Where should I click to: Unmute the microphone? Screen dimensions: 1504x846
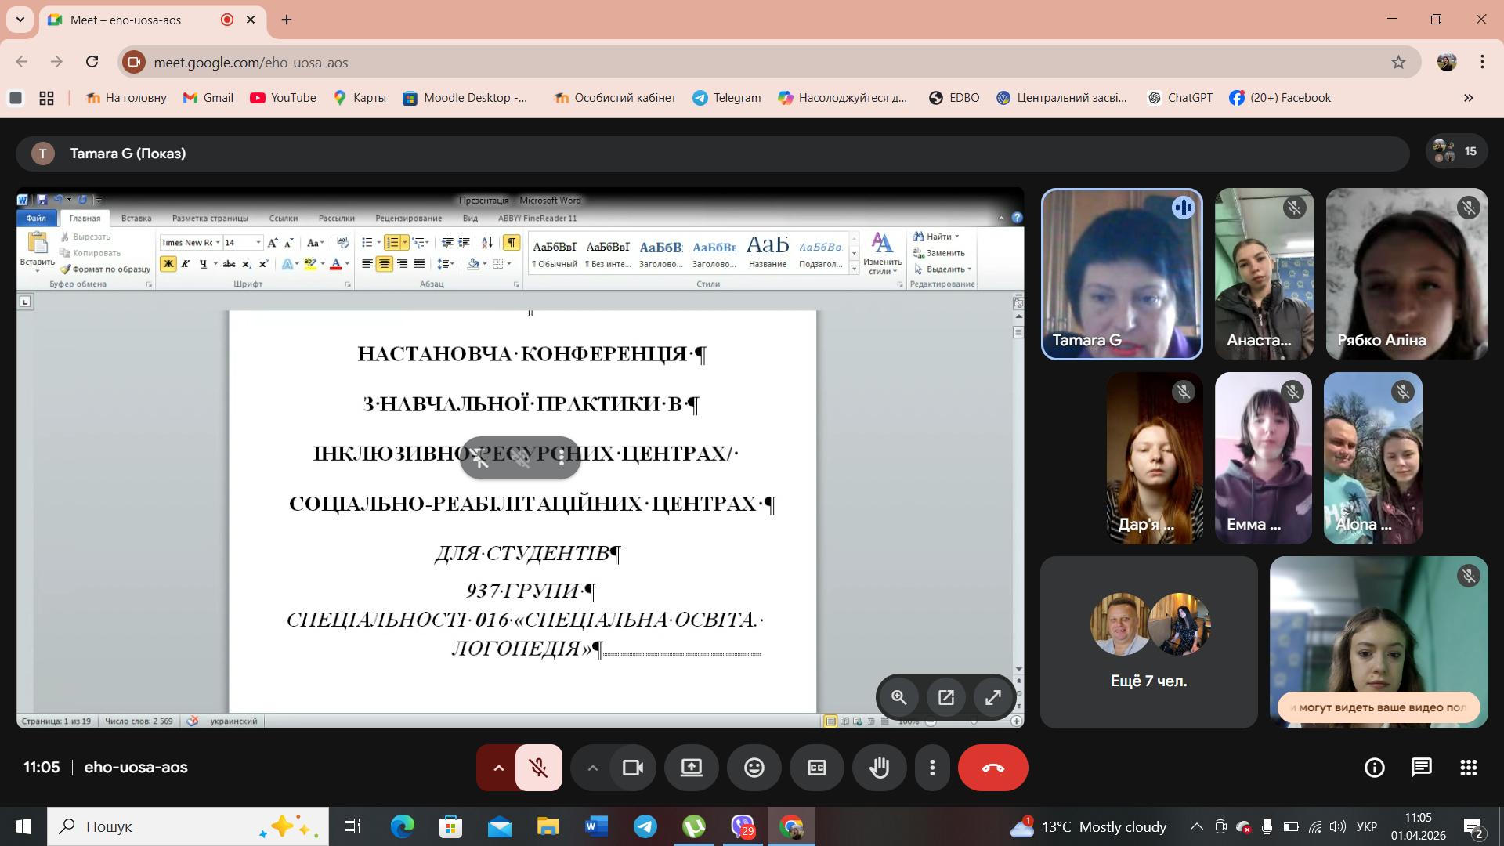pos(538,768)
